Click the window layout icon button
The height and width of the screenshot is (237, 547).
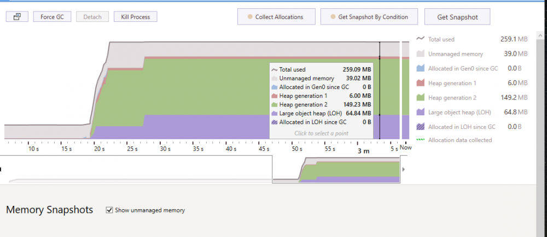coord(17,17)
